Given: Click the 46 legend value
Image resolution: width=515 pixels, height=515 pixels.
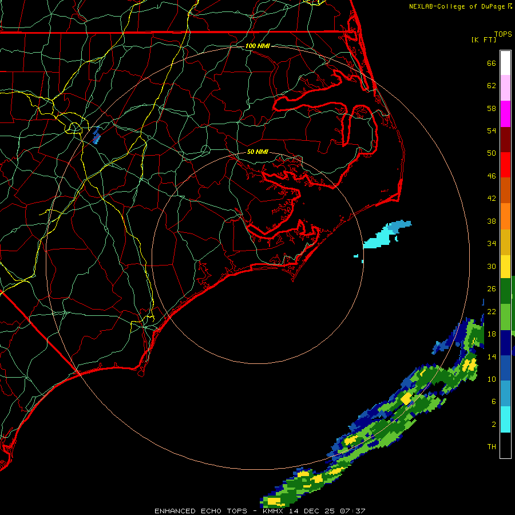Looking at the screenshot, I should click(492, 176).
